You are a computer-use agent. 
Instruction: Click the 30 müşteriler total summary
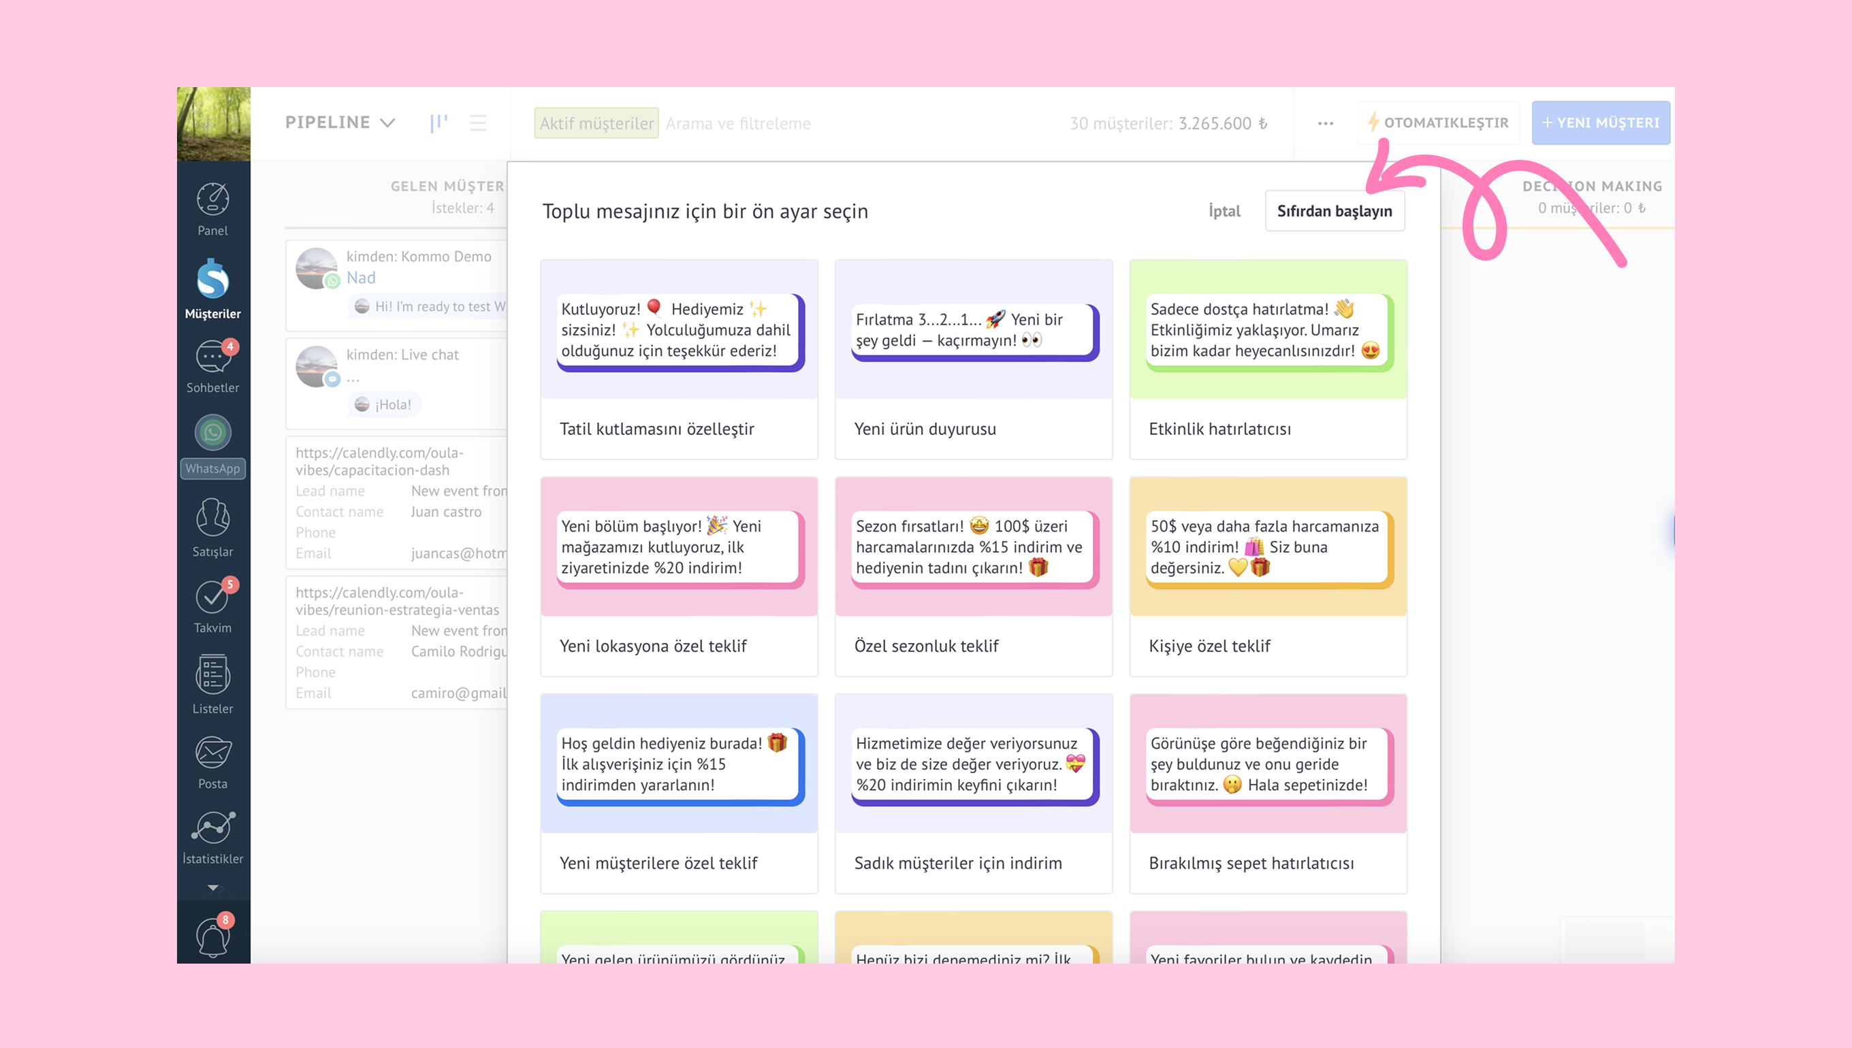pyautogui.click(x=1168, y=123)
